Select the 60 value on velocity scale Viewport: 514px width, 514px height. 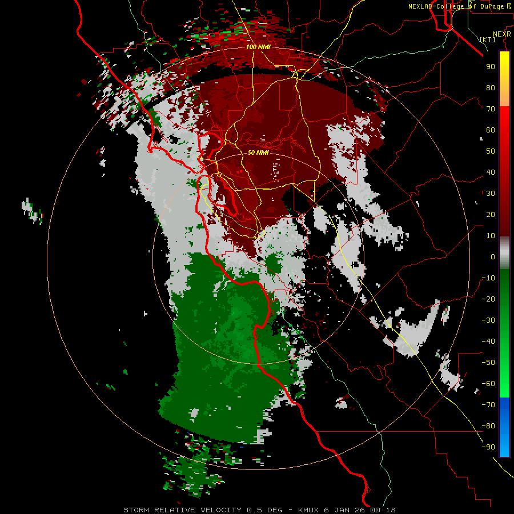(491, 130)
